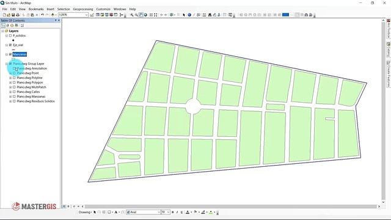Toggle the P_solidos layer checkbox
The height and width of the screenshot is (220, 391).
pyautogui.click(x=10, y=35)
